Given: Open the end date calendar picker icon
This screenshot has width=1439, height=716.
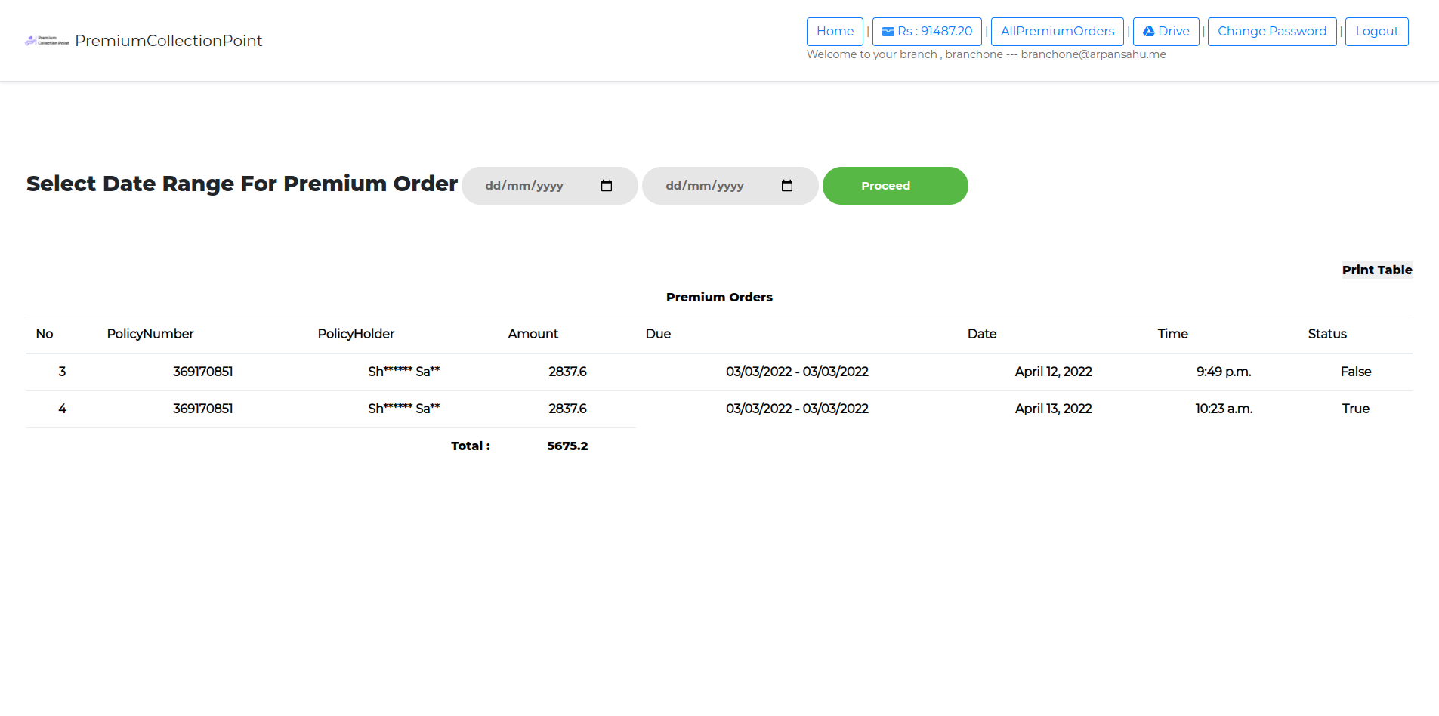Looking at the screenshot, I should (x=786, y=186).
